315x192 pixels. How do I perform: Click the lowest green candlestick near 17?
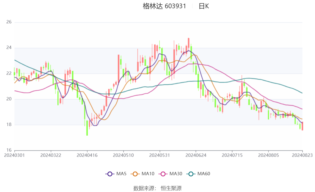click(87, 128)
